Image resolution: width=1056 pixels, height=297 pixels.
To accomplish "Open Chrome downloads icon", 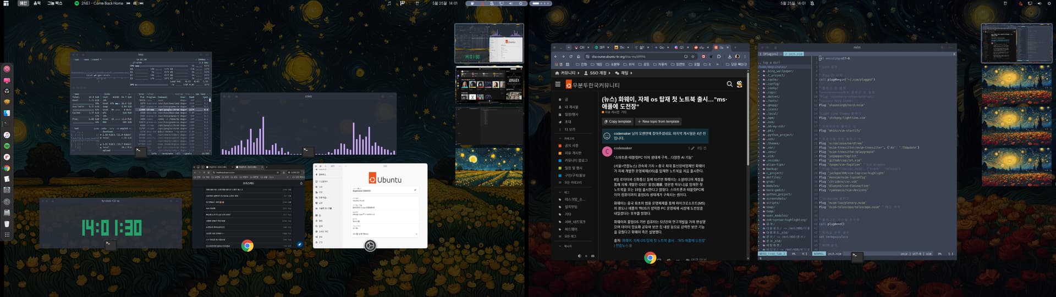I will (729, 57).
